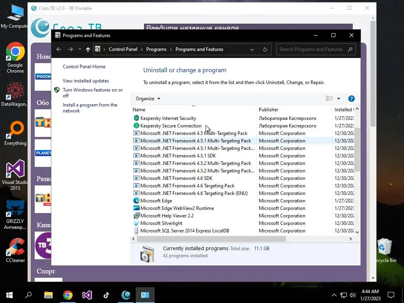404x303 pixels.
Task: Open Organize dropdown menu
Action: coord(148,99)
